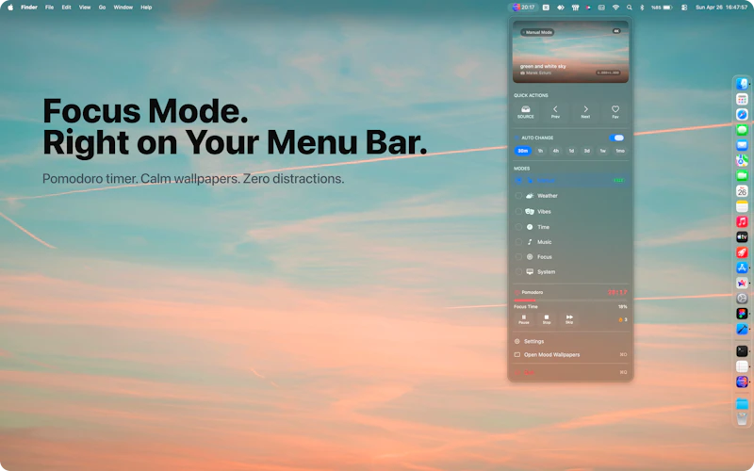This screenshot has width=754, height=471.
Task: Select the Vibes mode
Action: coord(571,211)
